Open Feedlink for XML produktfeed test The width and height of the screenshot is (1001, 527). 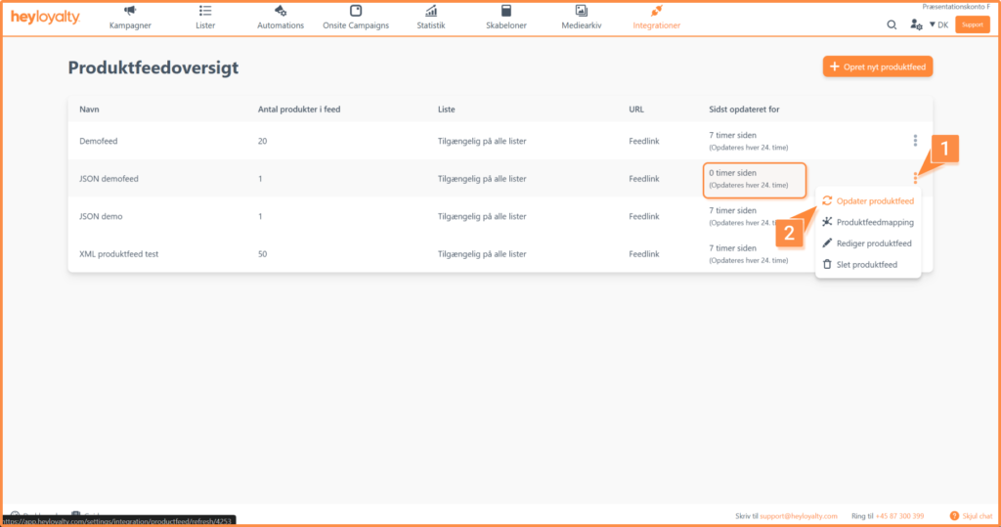pyautogui.click(x=643, y=253)
